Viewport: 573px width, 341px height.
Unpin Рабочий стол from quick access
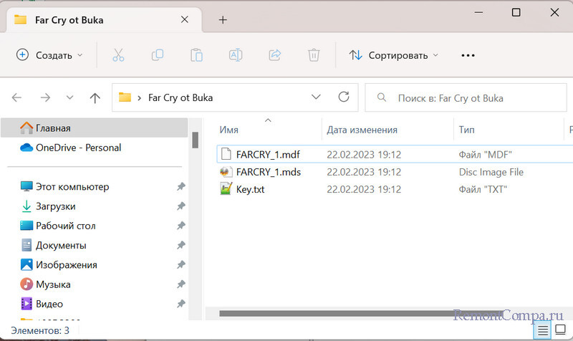(181, 226)
